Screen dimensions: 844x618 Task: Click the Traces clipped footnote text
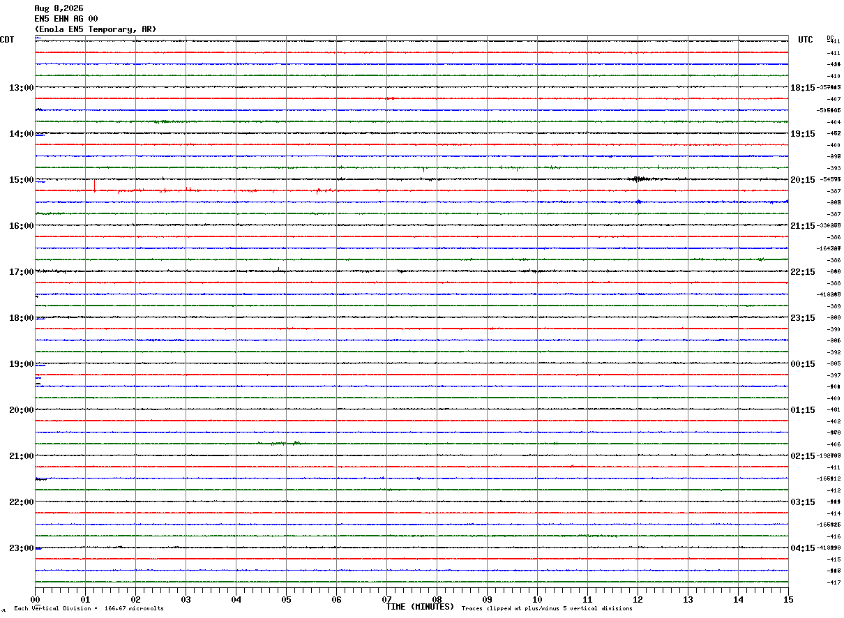point(547,608)
